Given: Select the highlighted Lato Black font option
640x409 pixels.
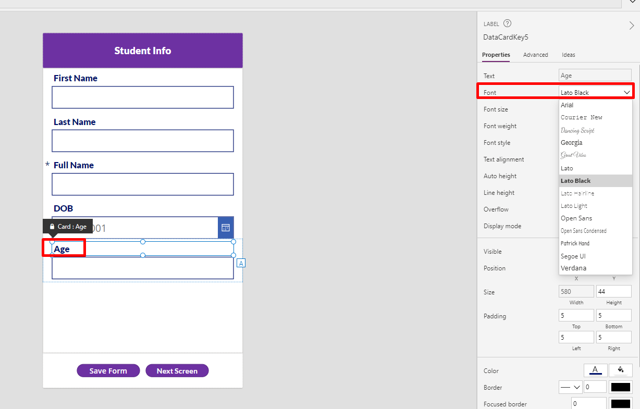Looking at the screenshot, I should coord(595,181).
